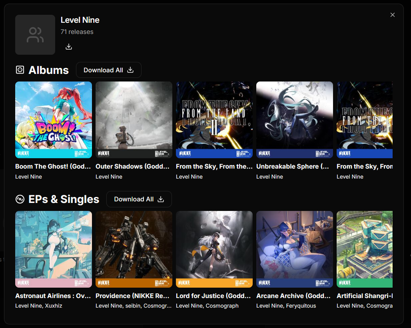This screenshot has width=411, height=328.
Task: Click the download icon under 71 releases
Action: (x=69, y=47)
